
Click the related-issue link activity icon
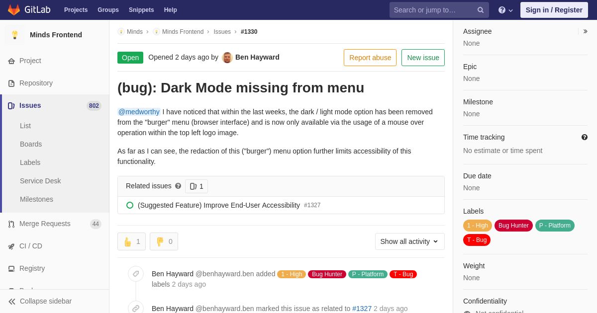(136, 308)
